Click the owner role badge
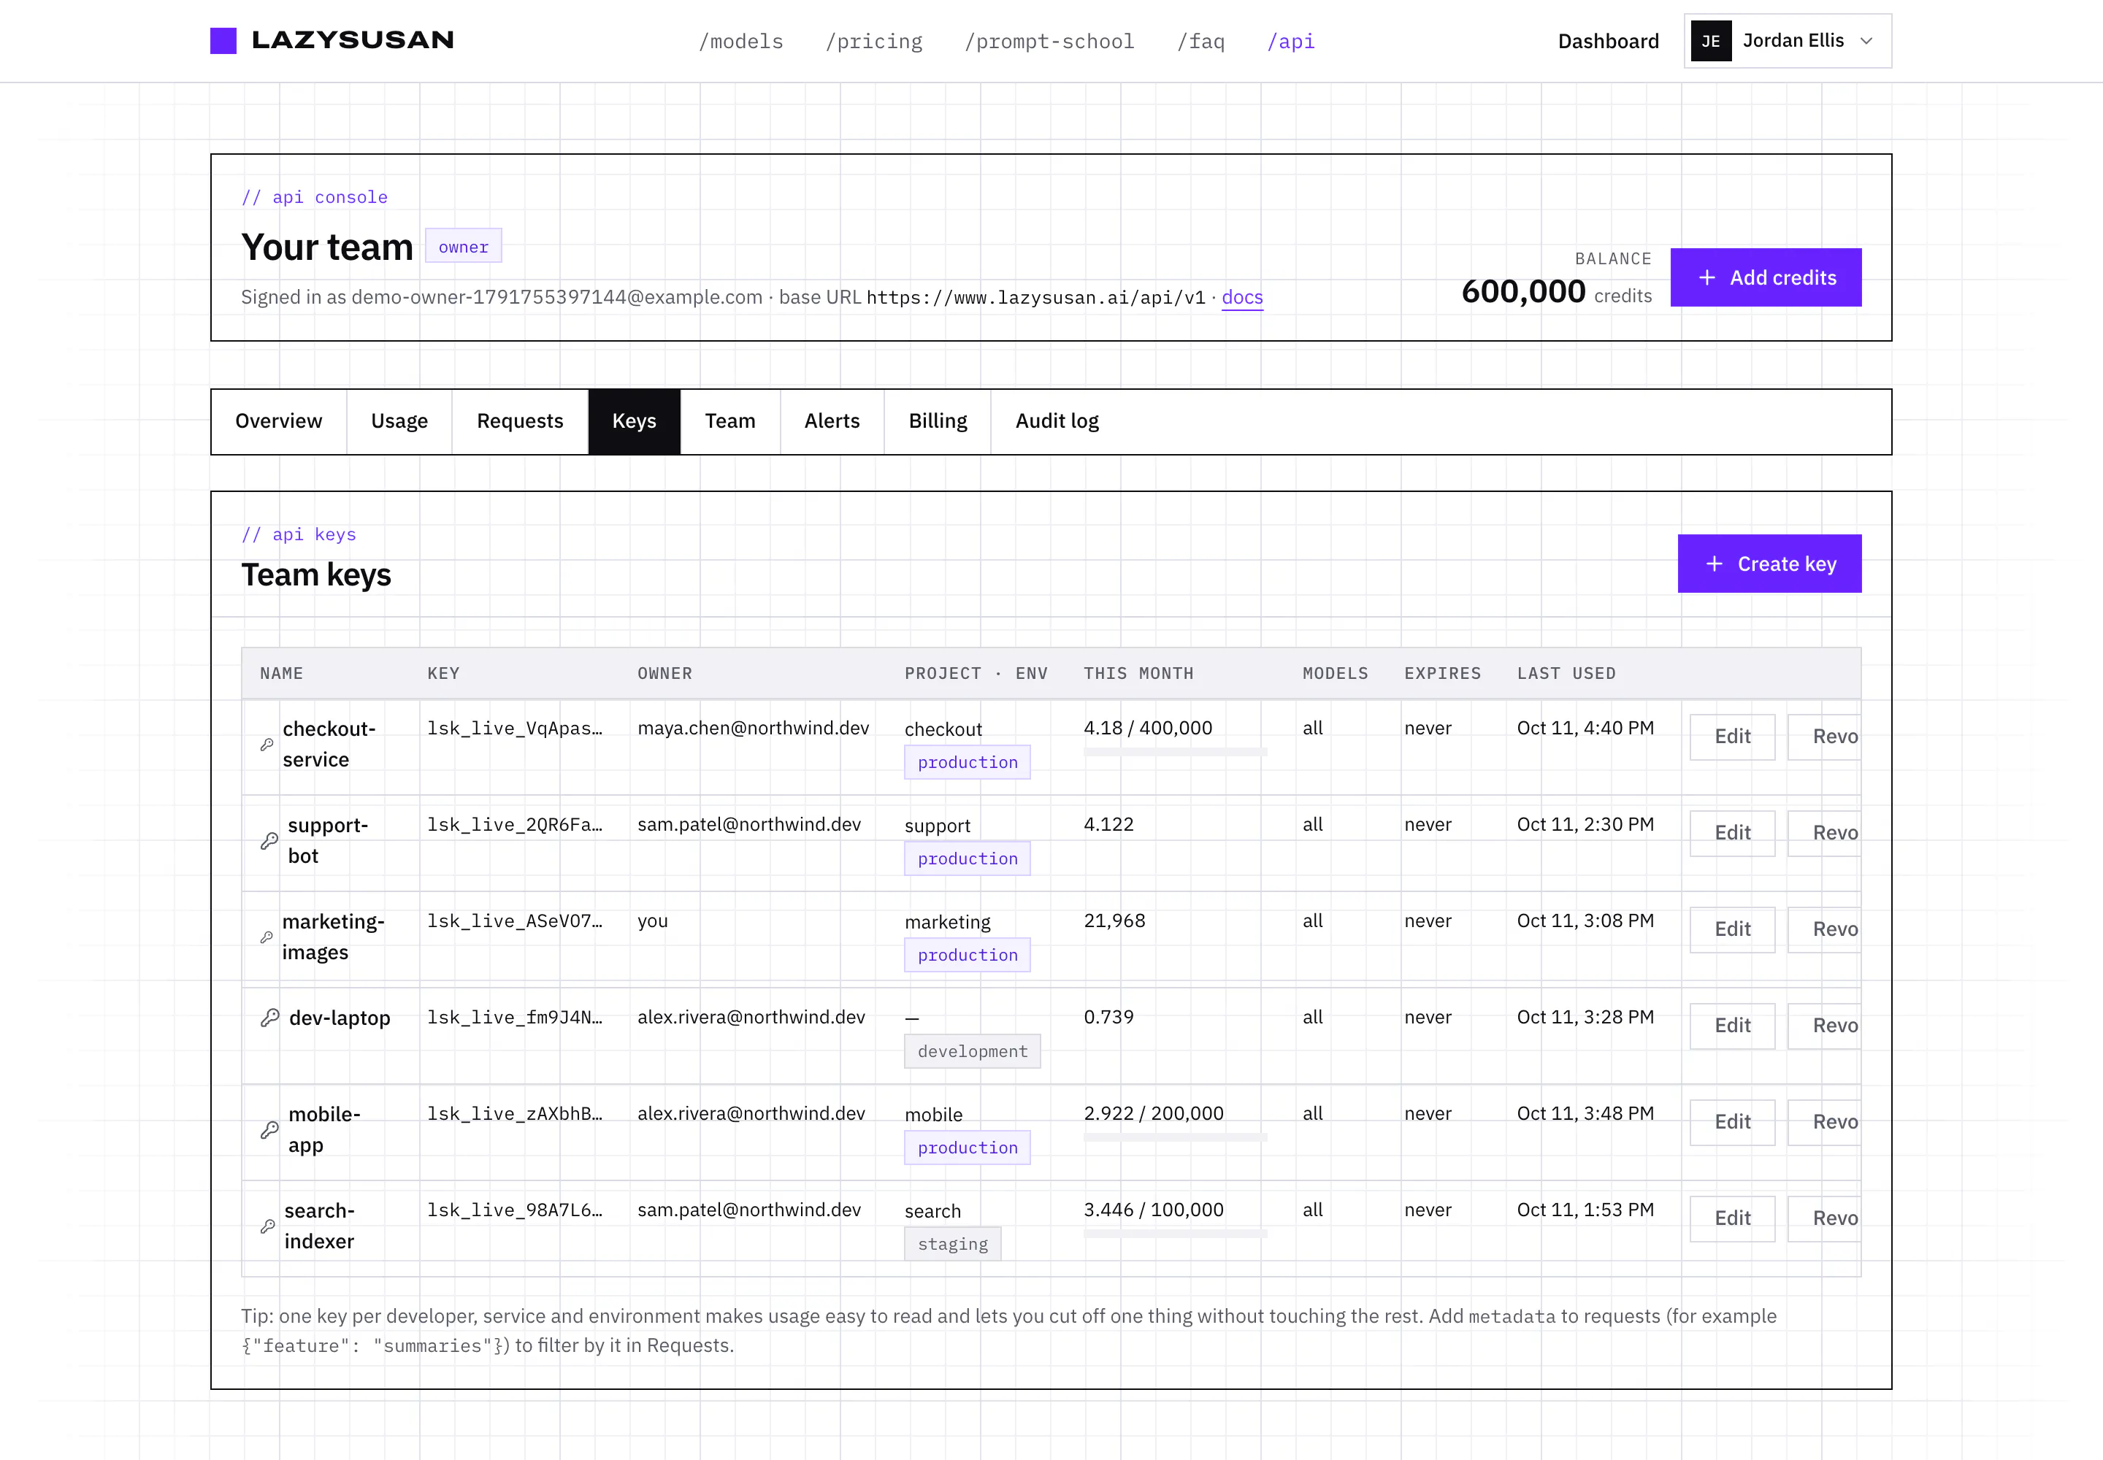Screen dimensions: 2103x1460 (463, 246)
